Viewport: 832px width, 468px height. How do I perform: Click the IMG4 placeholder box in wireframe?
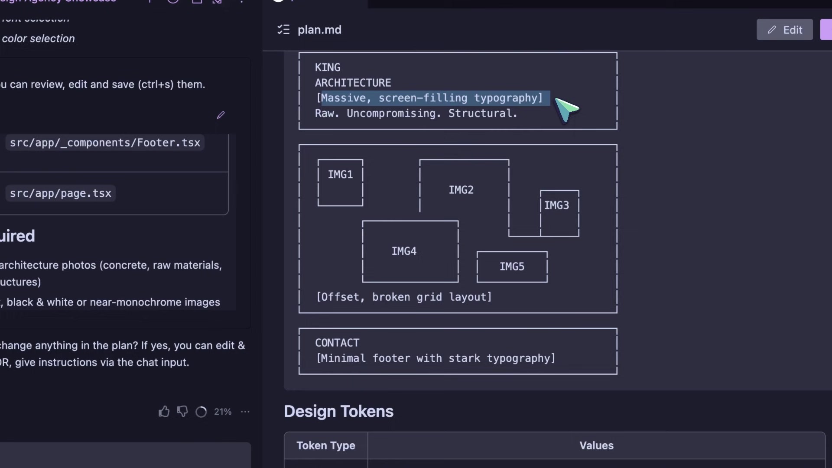(404, 251)
